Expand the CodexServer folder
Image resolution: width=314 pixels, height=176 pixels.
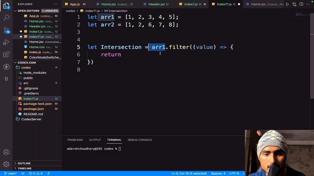click(x=31, y=119)
